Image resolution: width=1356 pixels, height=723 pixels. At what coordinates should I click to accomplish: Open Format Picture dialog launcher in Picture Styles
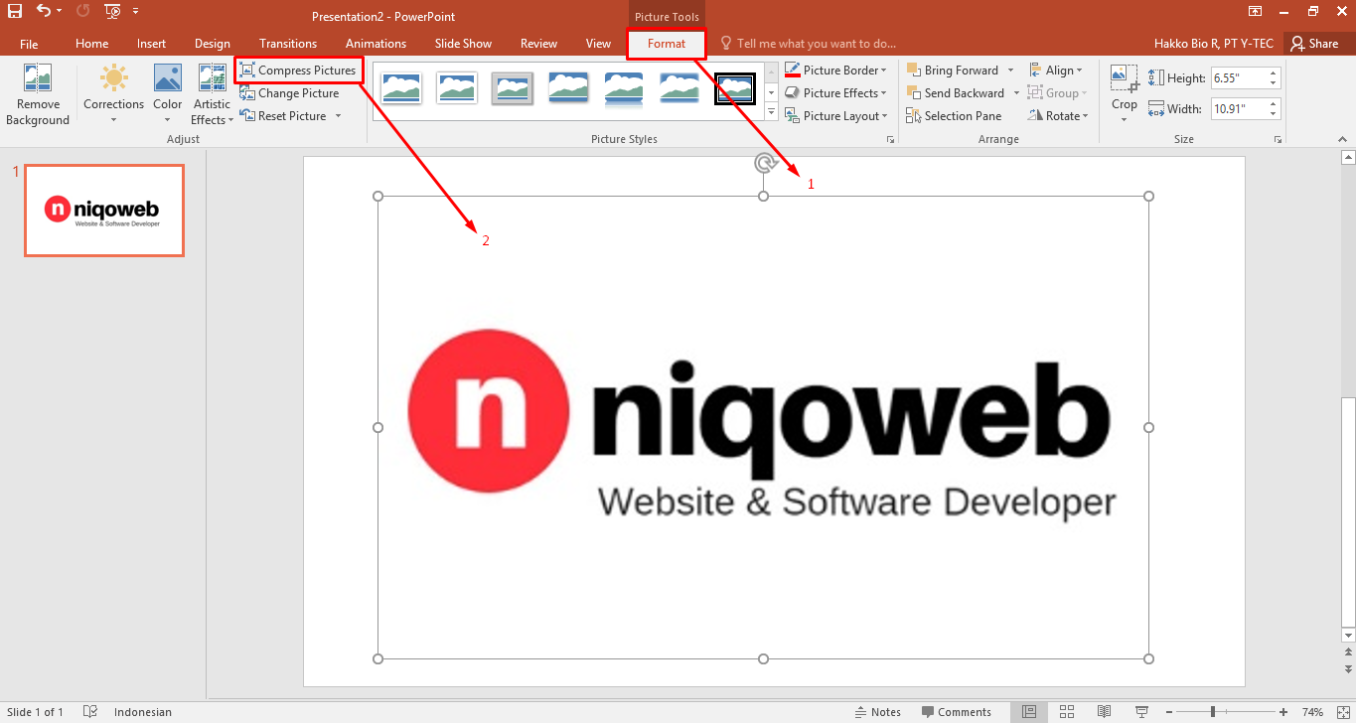(890, 140)
